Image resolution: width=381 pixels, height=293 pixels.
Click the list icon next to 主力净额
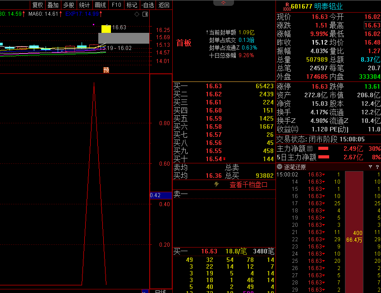(x=310, y=149)
